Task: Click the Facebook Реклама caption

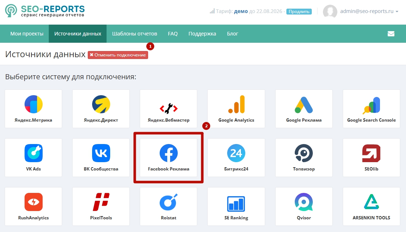Action: pyautogui.click(x=169, y=169)
